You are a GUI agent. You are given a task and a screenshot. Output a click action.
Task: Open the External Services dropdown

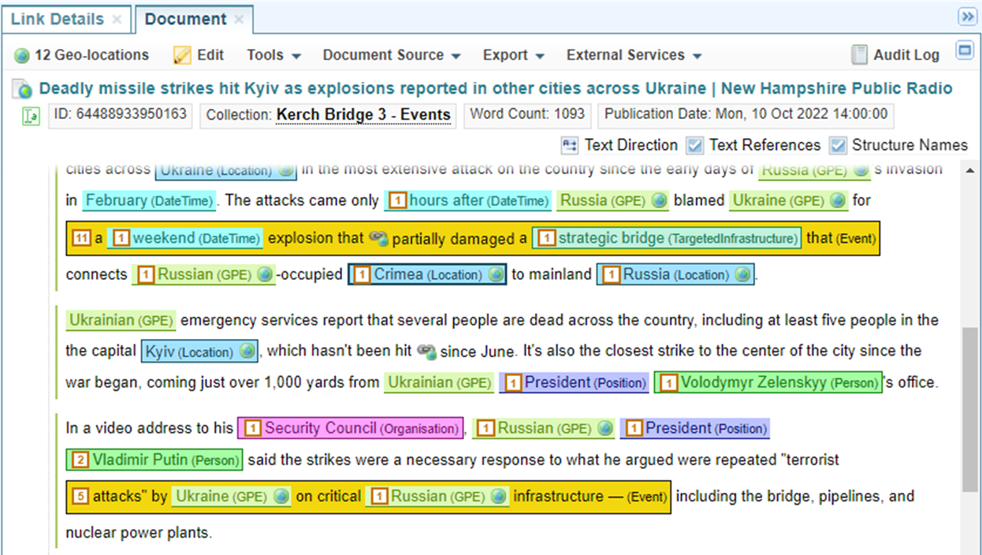(634, 55)
